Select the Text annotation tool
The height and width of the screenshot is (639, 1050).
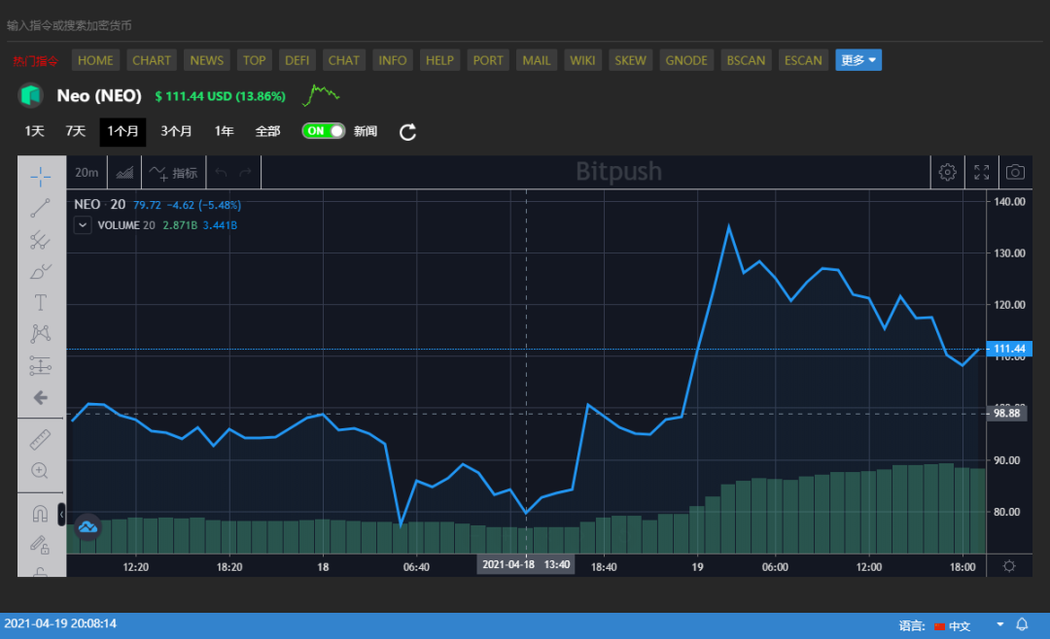point(40,302)
